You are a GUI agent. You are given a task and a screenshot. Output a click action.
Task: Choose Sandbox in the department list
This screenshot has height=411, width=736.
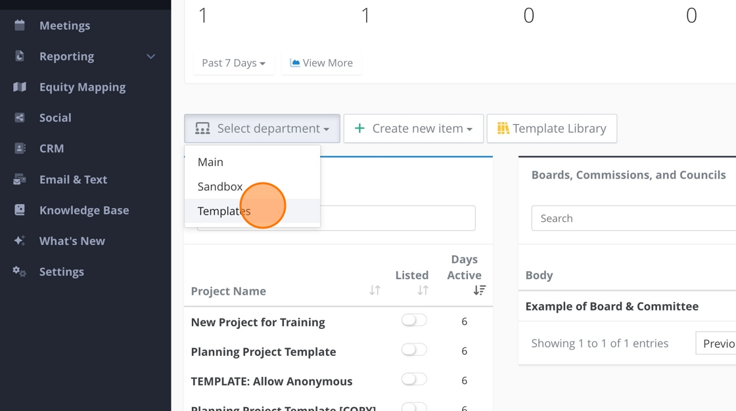[x=220, y=186]
